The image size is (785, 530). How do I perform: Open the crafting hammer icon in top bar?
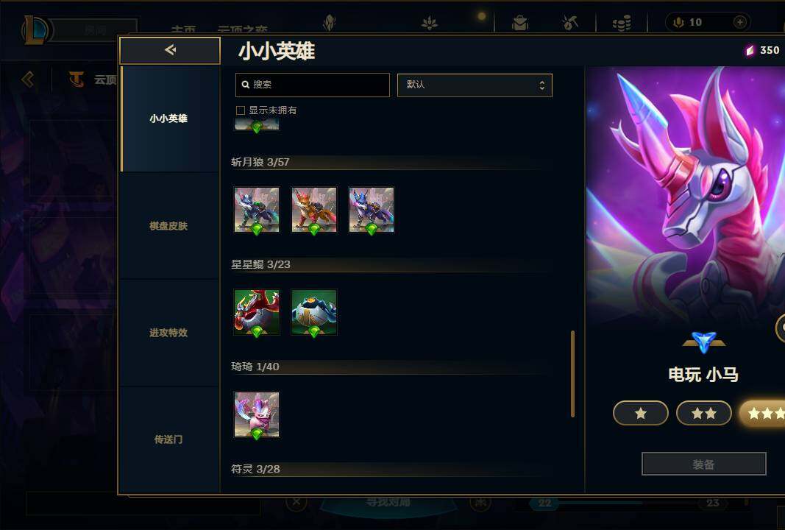569,23
